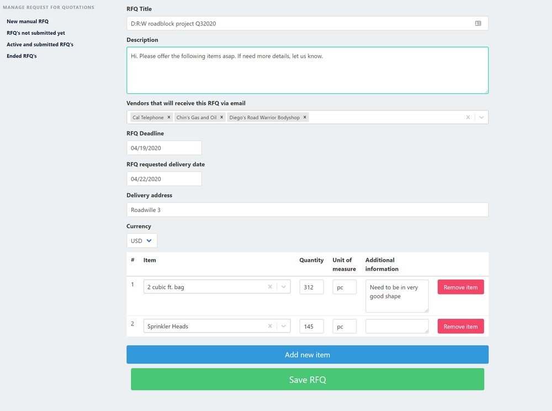Click the resize grip on item 2's additional information
This screenshot has height=411, width=552.
click(427, 332)
